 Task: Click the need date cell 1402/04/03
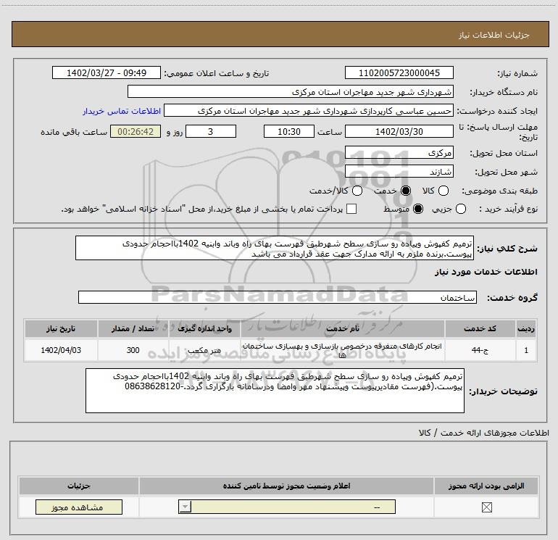(61, 350)
